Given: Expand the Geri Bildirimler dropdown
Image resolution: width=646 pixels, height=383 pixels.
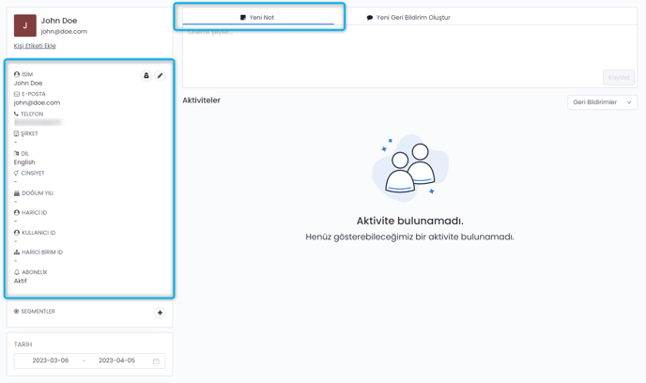Looking at the screenshot, I should coord(602,102).
